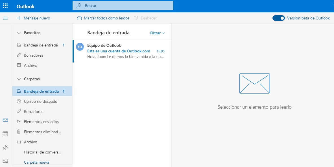The height and width of the screenshot is (167, 334).
Task: Open the Historial de conversaciones folder
Action: click(42, 152)
